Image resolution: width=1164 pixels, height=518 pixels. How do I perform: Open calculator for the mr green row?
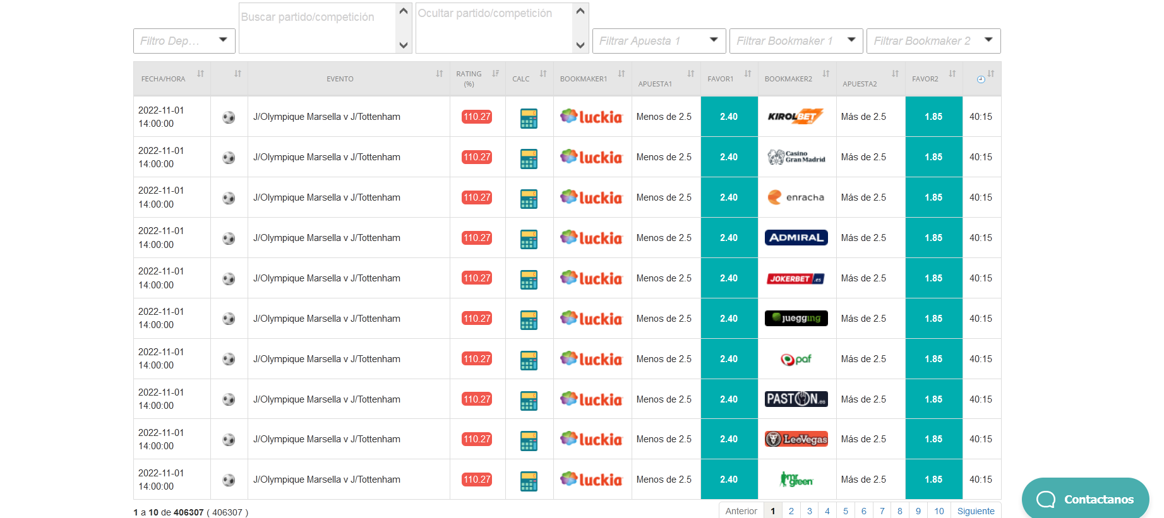point(529,481)
